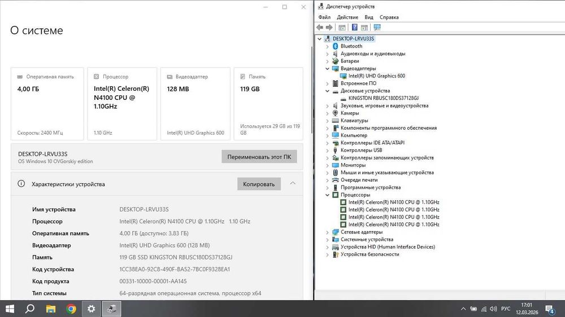The width and height of the screenshot is (565, 317).
Task: Click the Forward arrow in Device Manager toolbar
Action: click(329, 27)
